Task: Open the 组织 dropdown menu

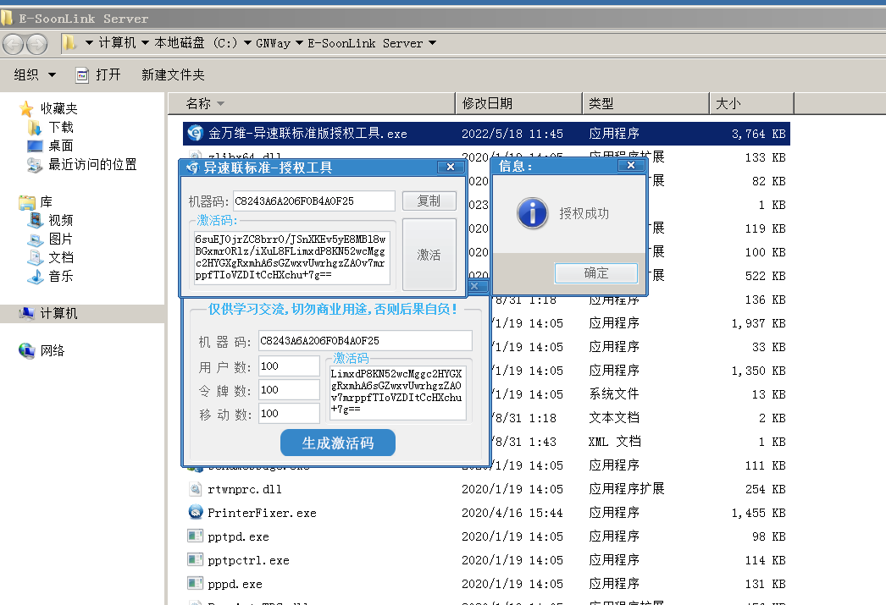Action: point(35,74)
